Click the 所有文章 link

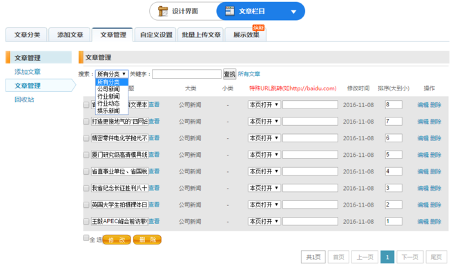click(x=249, y=74)
